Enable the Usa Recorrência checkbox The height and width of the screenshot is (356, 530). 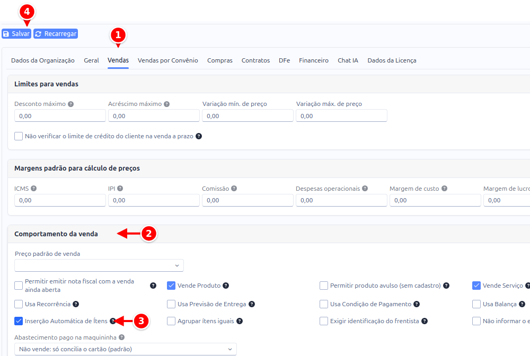click(19, 304)
